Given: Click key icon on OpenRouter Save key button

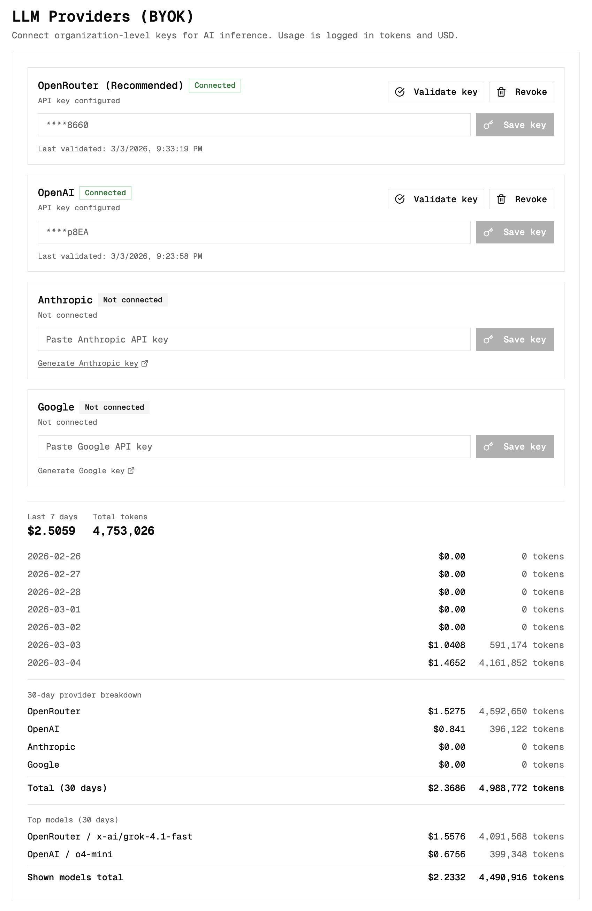Looking at the screenshot, I should [488, 125].
